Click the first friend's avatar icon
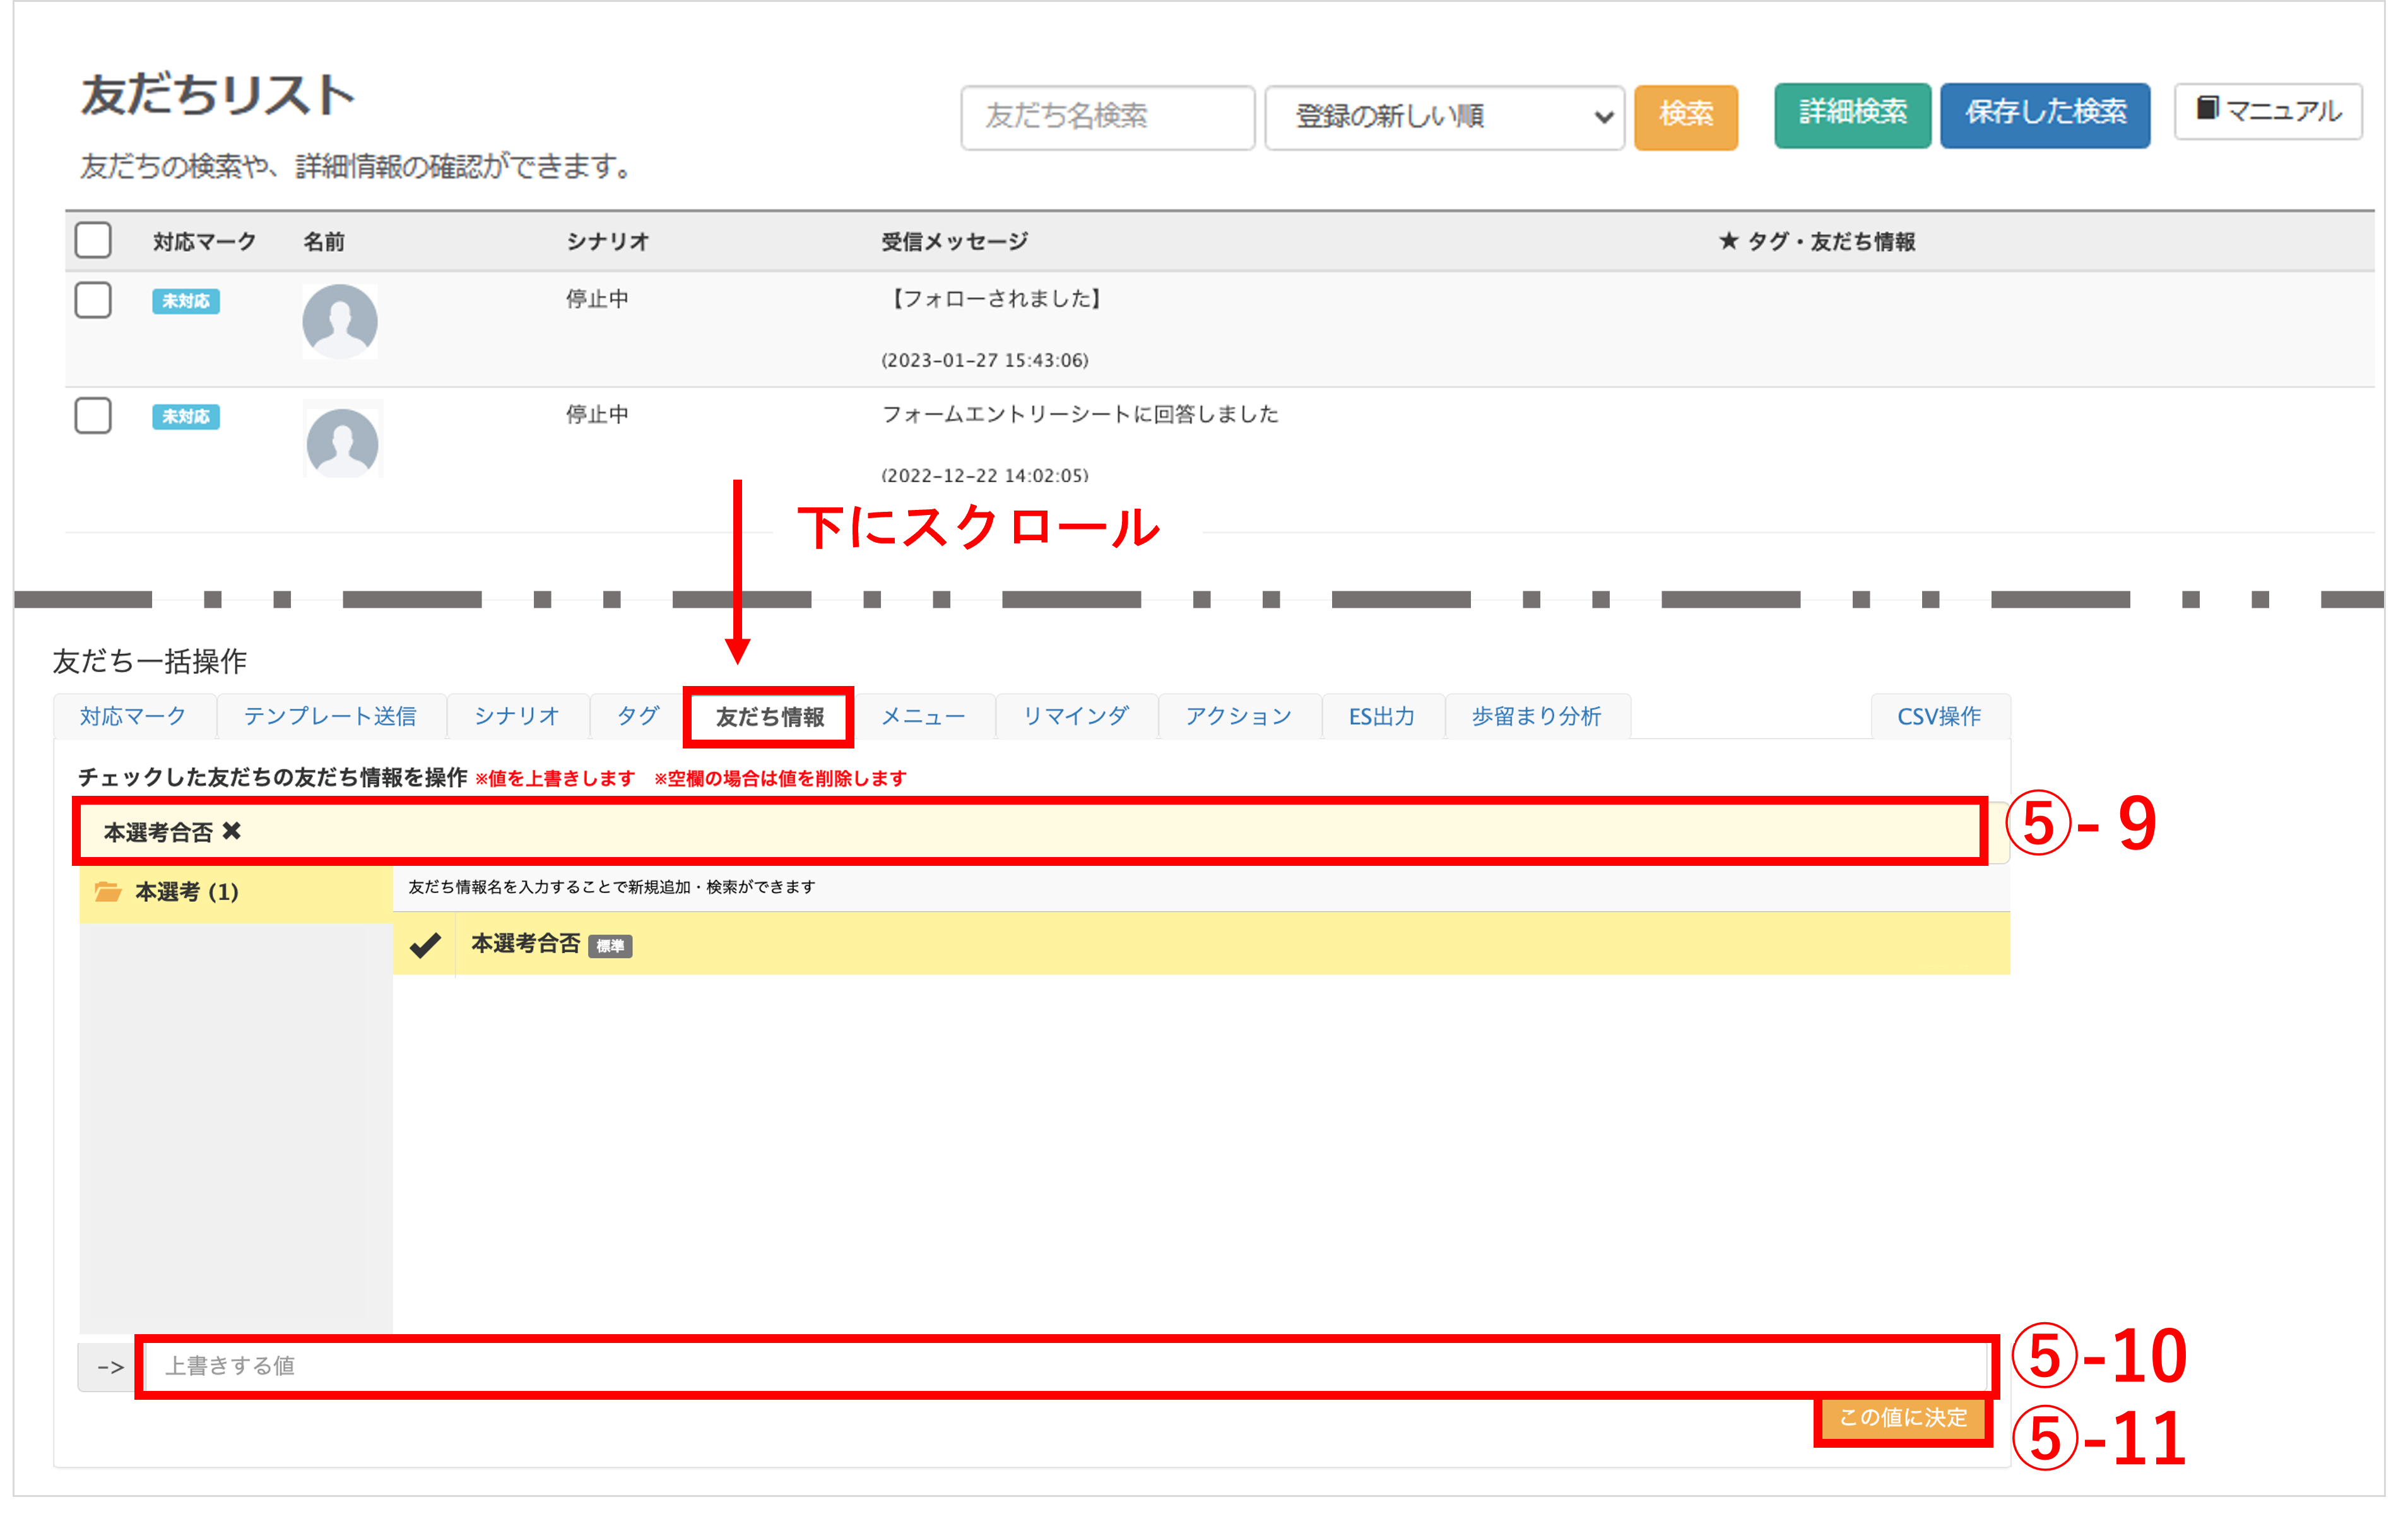This screenshot has width=2408, height=1526. [340, 321]
